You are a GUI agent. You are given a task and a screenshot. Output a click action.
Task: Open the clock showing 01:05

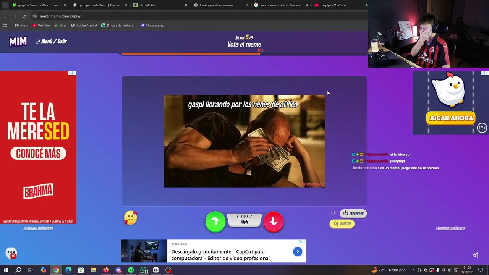(x=467, y=270)
